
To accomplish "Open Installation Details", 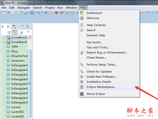I will click(x=109, y=82).
